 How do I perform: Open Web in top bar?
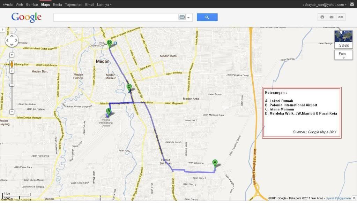[x=19, y=4]
